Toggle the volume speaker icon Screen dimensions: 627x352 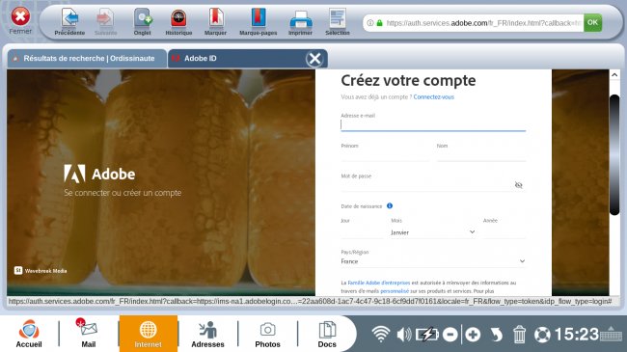coord(404,334)
